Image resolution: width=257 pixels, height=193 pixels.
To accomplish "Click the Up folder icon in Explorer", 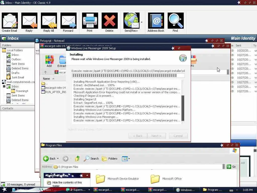I will [x=78, y=159].
